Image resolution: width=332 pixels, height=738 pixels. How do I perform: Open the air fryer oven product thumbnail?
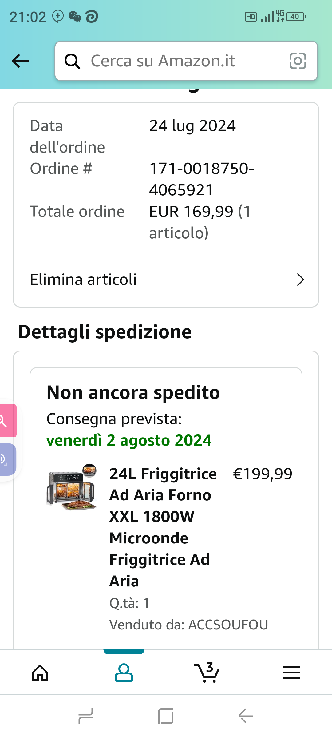pyautogui.click(x=72, y=488)
